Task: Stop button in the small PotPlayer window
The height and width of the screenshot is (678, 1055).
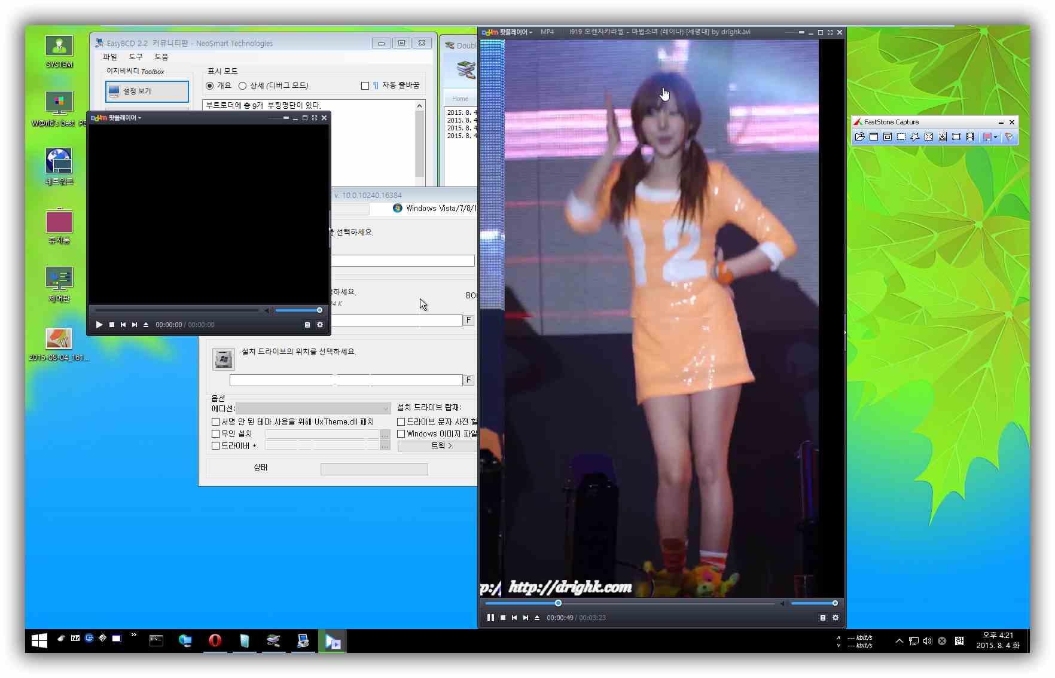Action: tap(112, 325)
